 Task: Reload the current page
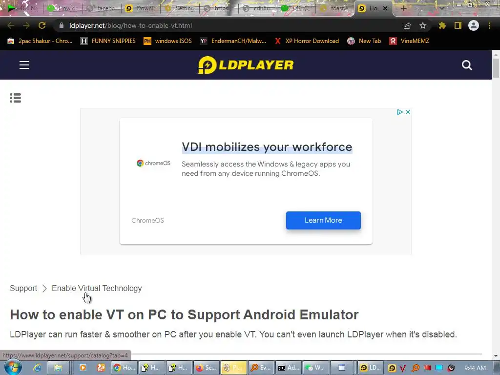42,25
